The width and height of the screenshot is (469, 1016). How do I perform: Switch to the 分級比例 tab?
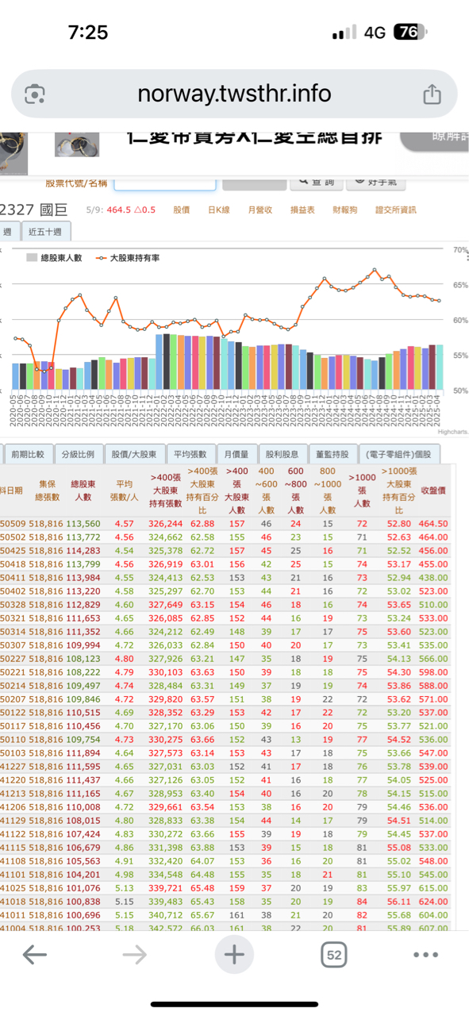point(78,455)
